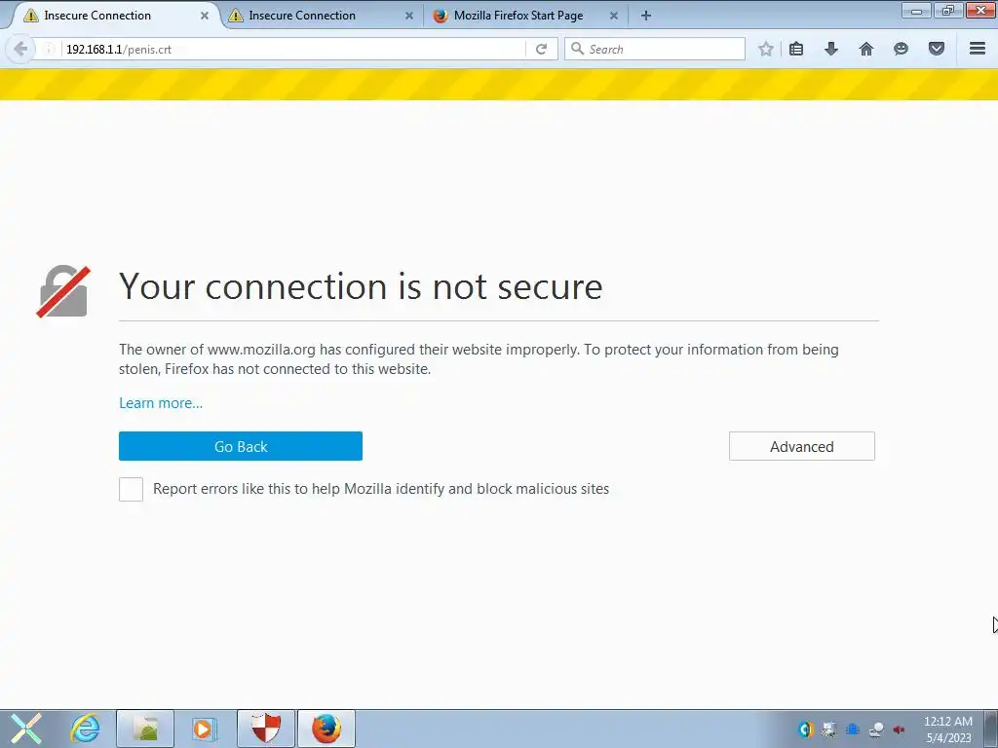The height and width of the screenshot is (748, 998).
Task: Click the address bar showing 192.168.1.1
Action: pos(292,49)
